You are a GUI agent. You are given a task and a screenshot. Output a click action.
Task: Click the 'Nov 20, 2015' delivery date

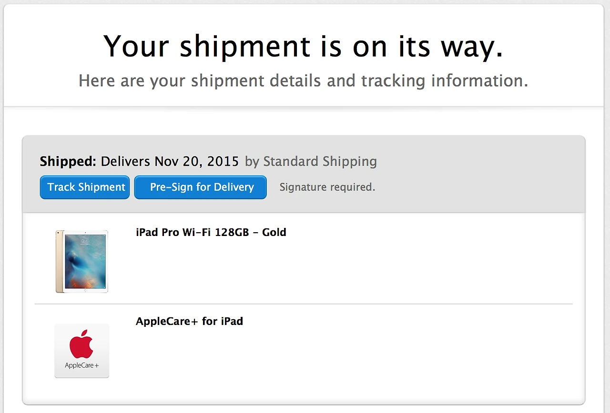click(196, 161)
